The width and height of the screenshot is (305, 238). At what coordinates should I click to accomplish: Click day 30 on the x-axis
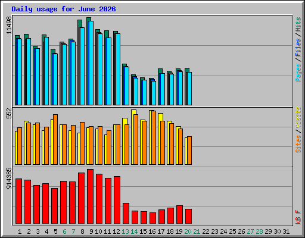tap(277, 231)
